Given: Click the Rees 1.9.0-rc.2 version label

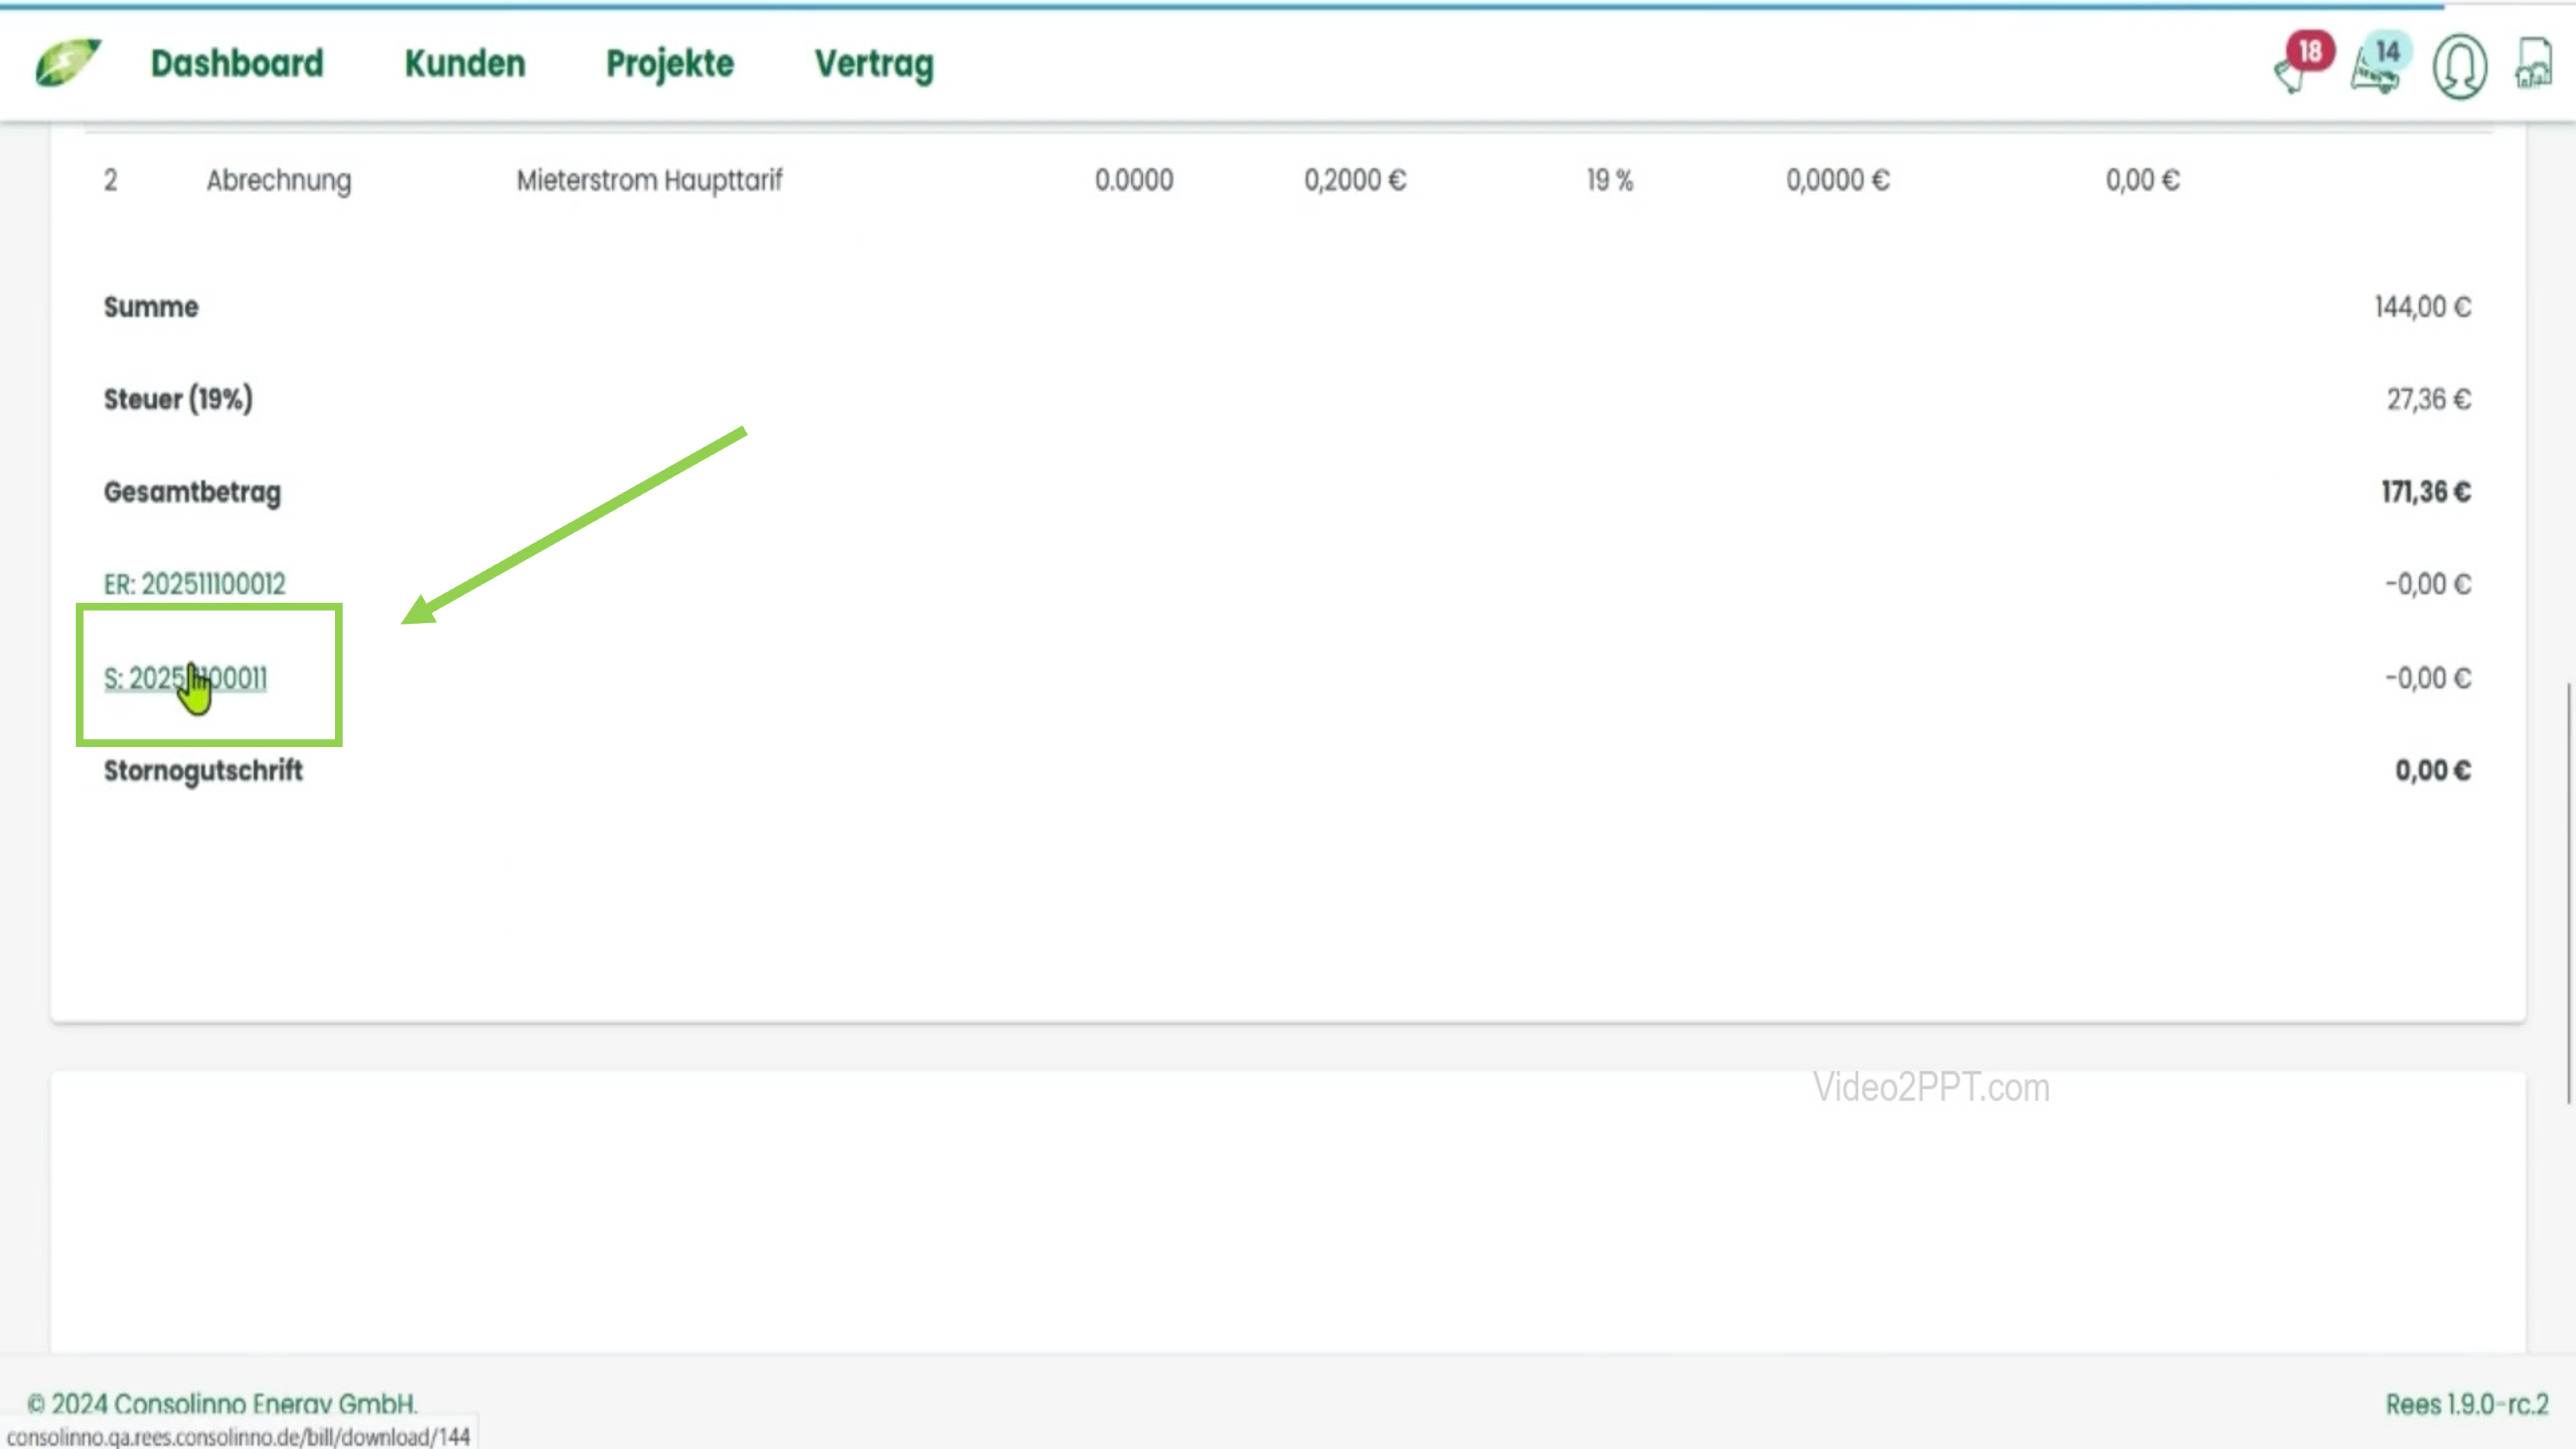Looking at the screenshot, I should [2466, 1404].
